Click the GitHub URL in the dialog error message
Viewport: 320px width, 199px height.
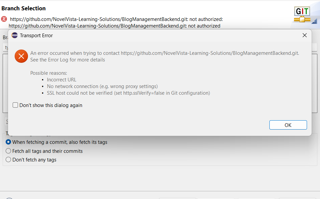coord(209,53)
